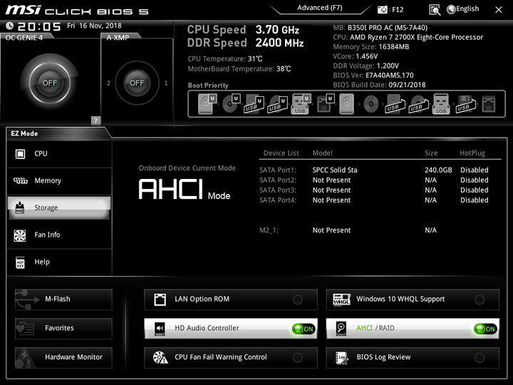Click the MotherBoard Temperature 38°C reading

click(239, 69)
